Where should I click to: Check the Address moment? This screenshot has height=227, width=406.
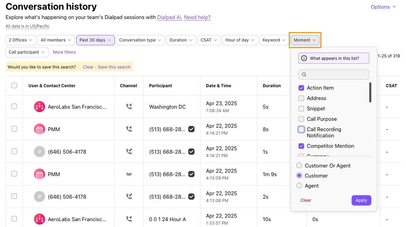[301, 98]
